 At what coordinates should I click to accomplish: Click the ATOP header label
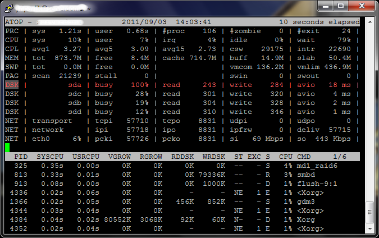coord(14,22)
